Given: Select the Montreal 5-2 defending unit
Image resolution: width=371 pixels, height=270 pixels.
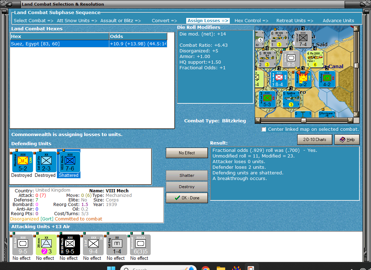Looking at the screenshot, I should pos(22,162).
